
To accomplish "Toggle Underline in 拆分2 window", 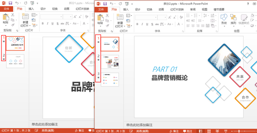I will [147, 24].
